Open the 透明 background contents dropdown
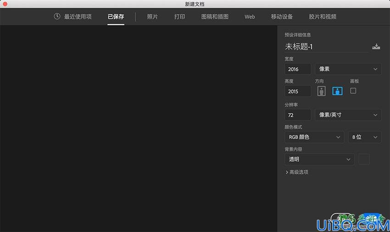390x232 pixels. (320, 160)
